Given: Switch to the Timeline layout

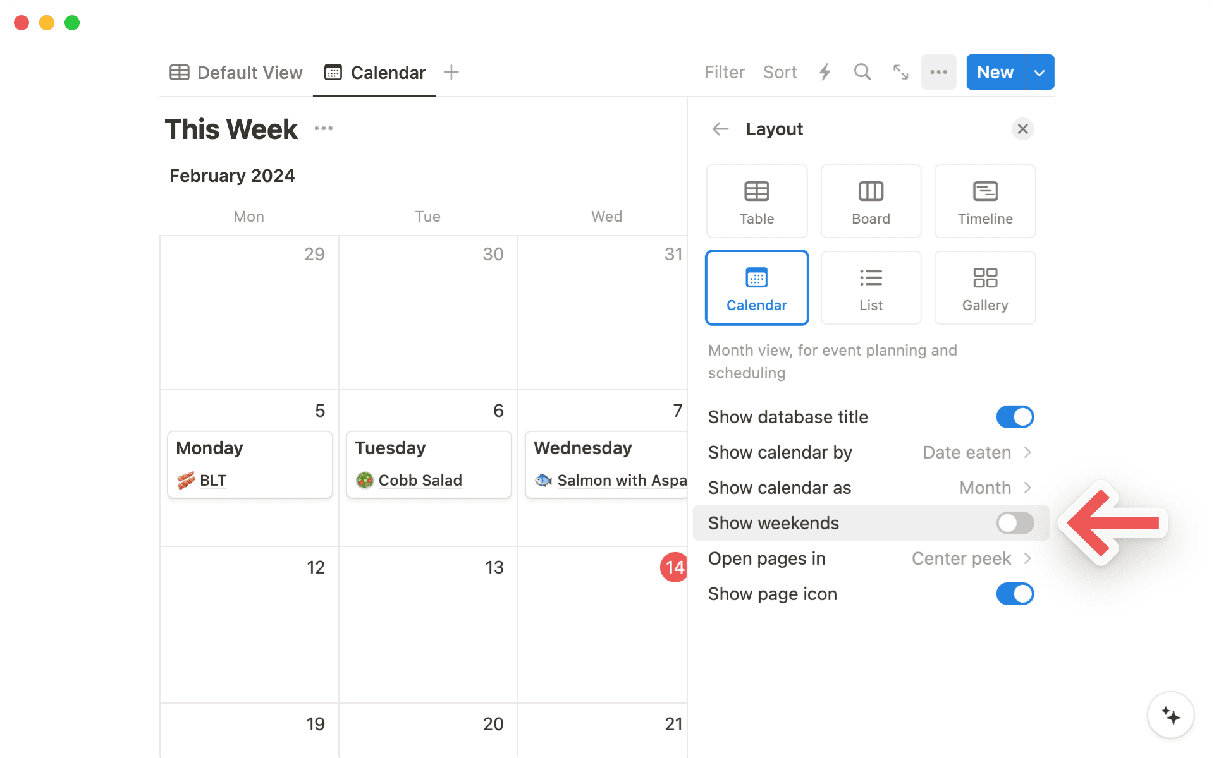Looking at the screenshot, I should [x=984, y=201].
